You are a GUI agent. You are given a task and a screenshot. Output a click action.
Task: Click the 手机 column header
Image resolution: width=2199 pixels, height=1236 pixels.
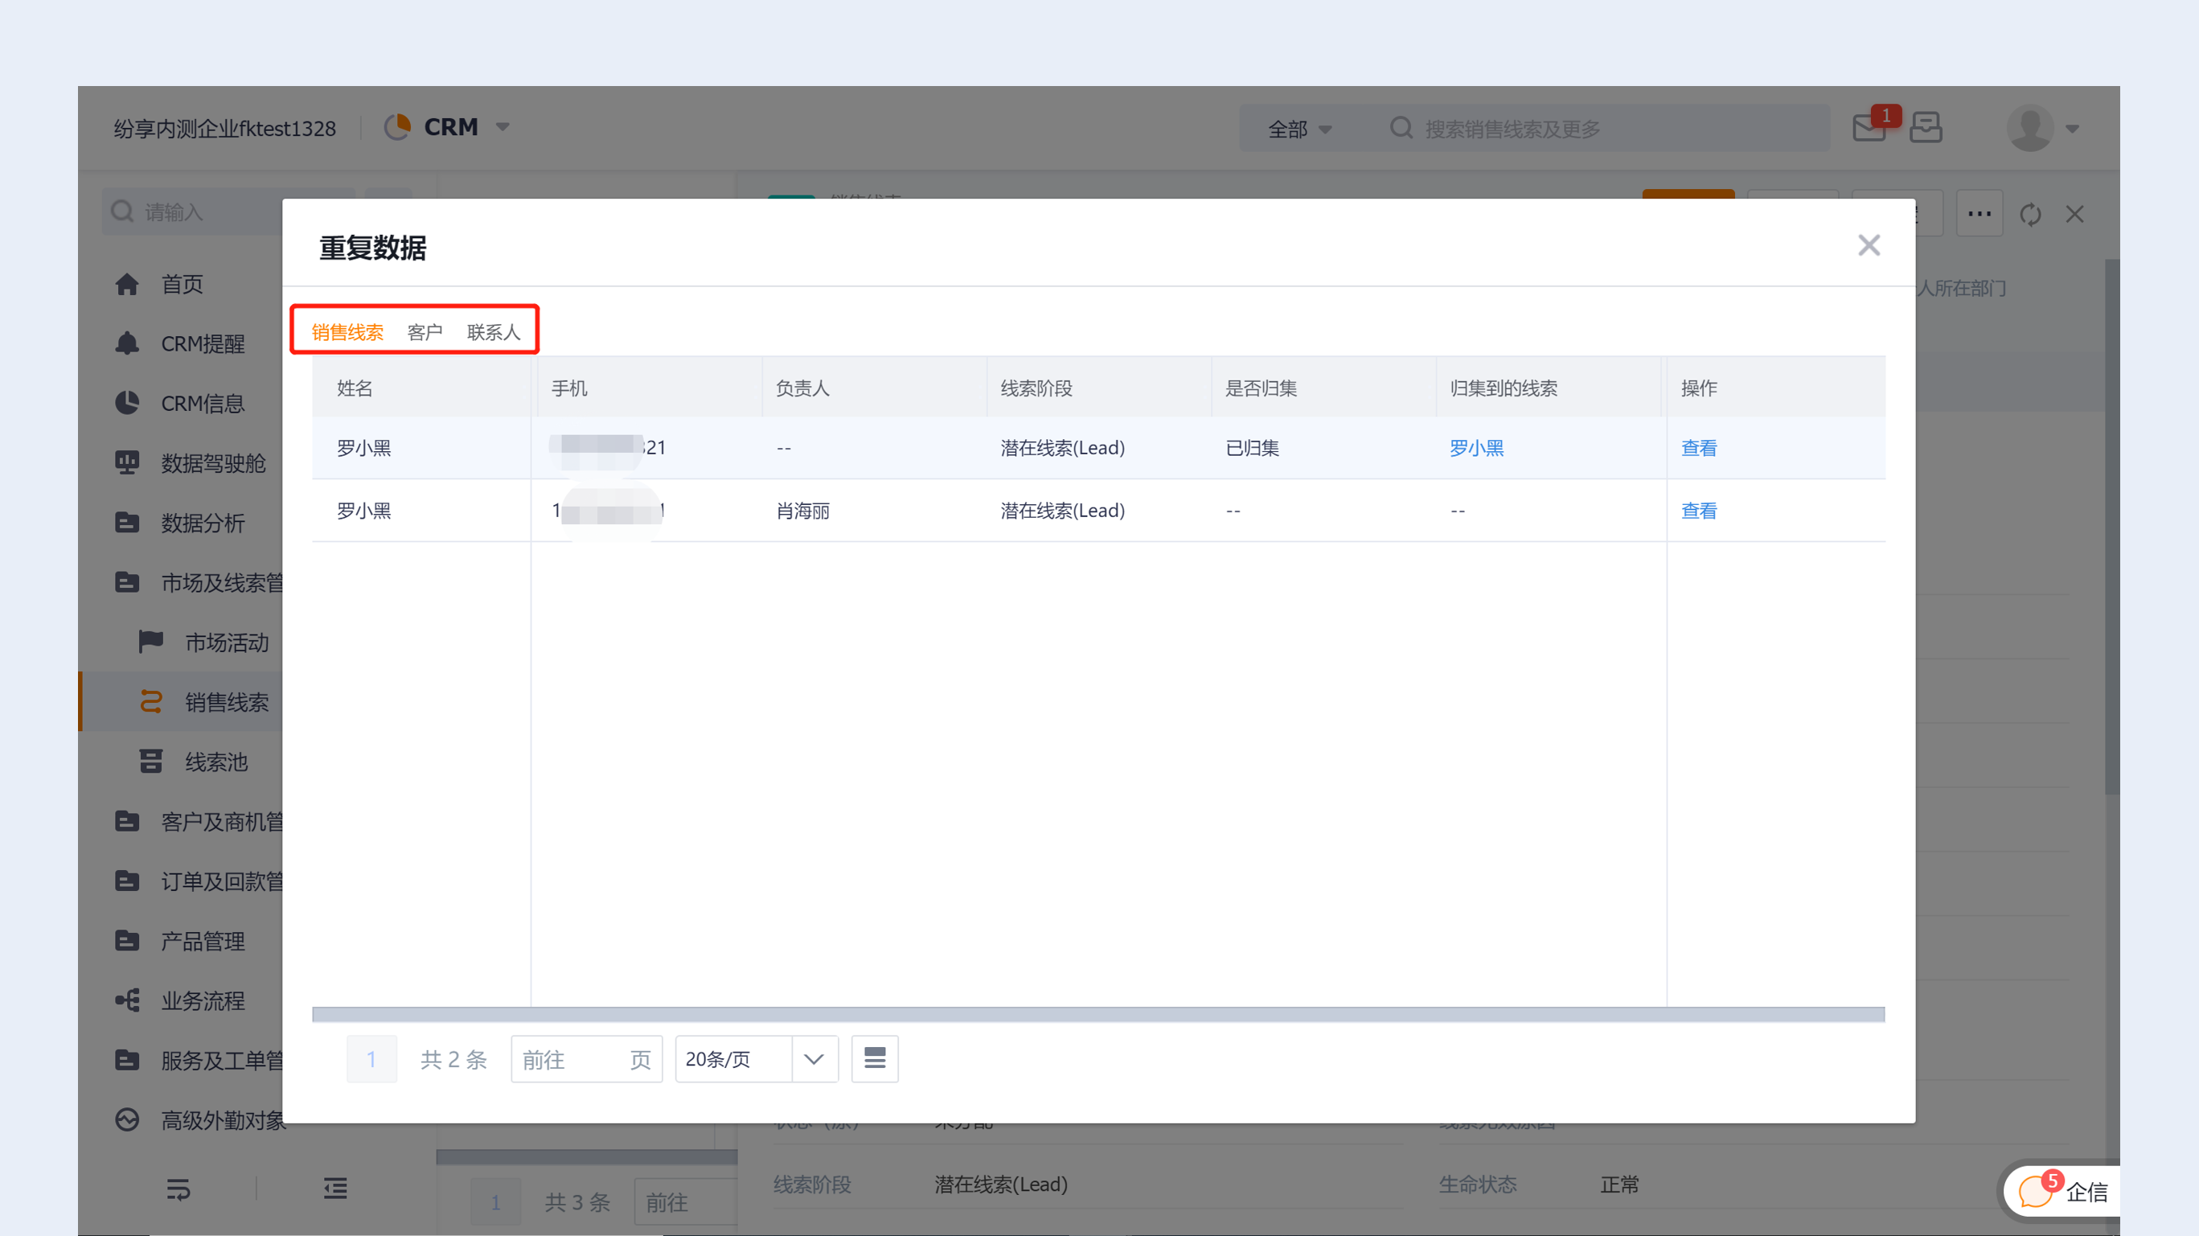tap(569, 388)
